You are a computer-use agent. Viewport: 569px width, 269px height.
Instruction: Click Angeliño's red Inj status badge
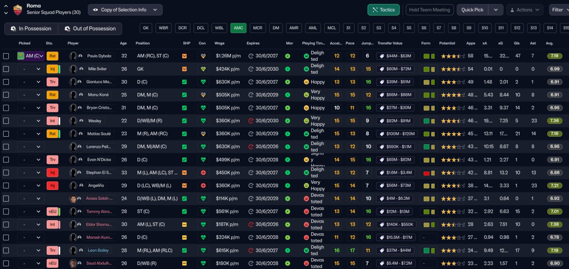click(x=52, y=186)
